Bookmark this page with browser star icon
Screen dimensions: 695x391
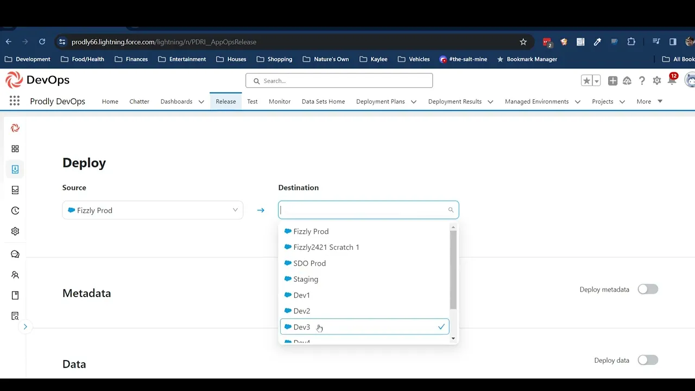[x=523, y=42]
